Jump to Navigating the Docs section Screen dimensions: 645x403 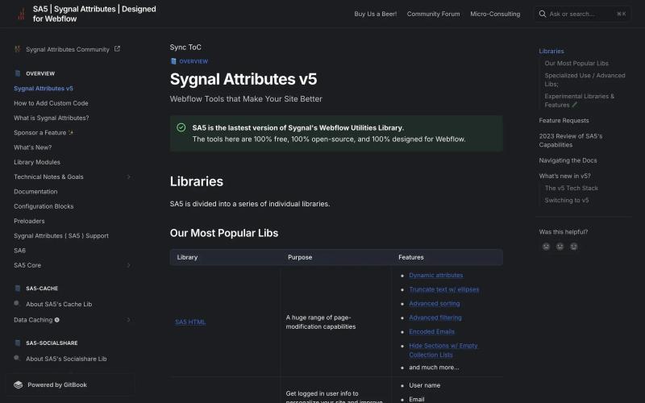tap(568, 160)
